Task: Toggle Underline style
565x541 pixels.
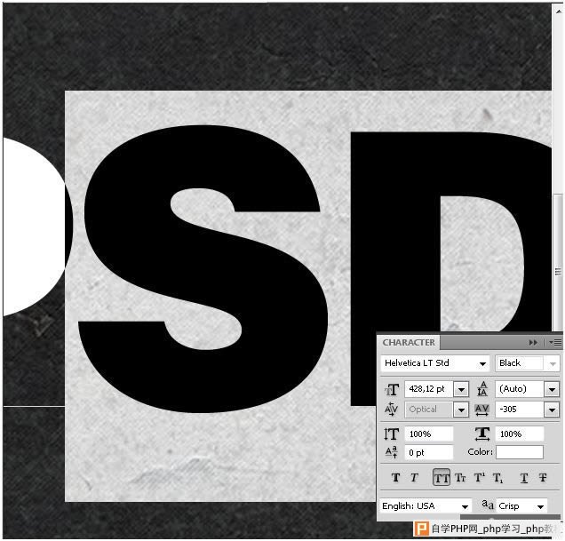Action: [x=524, y=478]
